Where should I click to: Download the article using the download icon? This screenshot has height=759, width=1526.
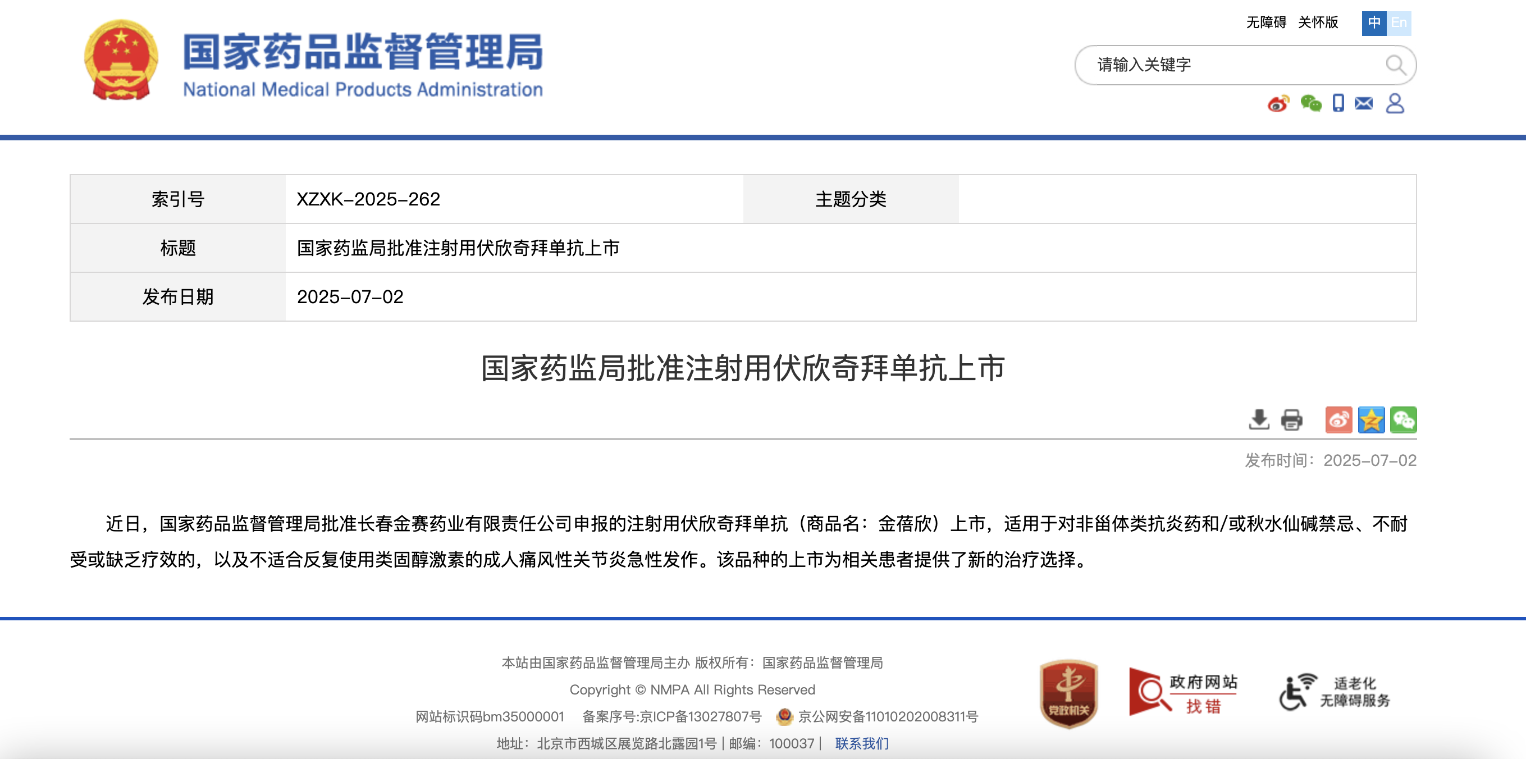tap(1259, 419)
